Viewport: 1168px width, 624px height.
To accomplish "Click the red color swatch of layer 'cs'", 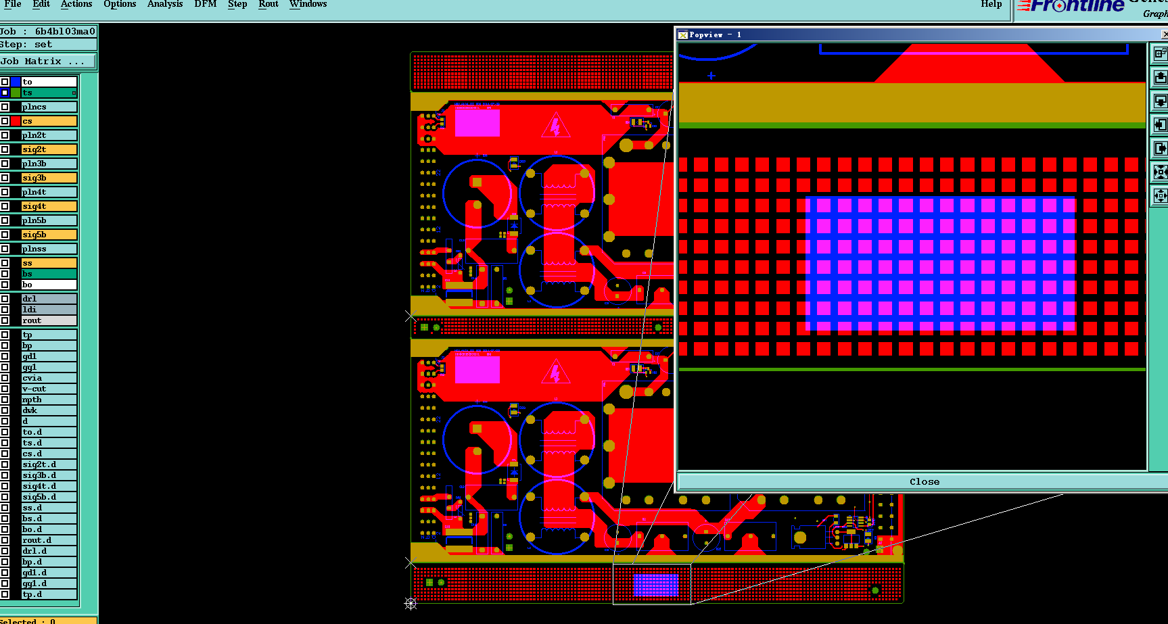I will pyautogui.click(x=16, y=121).
